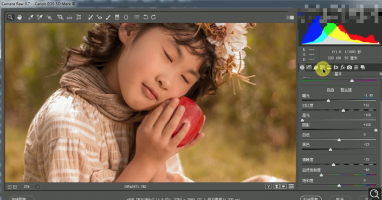This screenshot has height=200, width=382.
Task: Open the Basic panel flyout menu
Action: [x=380, y=74]
